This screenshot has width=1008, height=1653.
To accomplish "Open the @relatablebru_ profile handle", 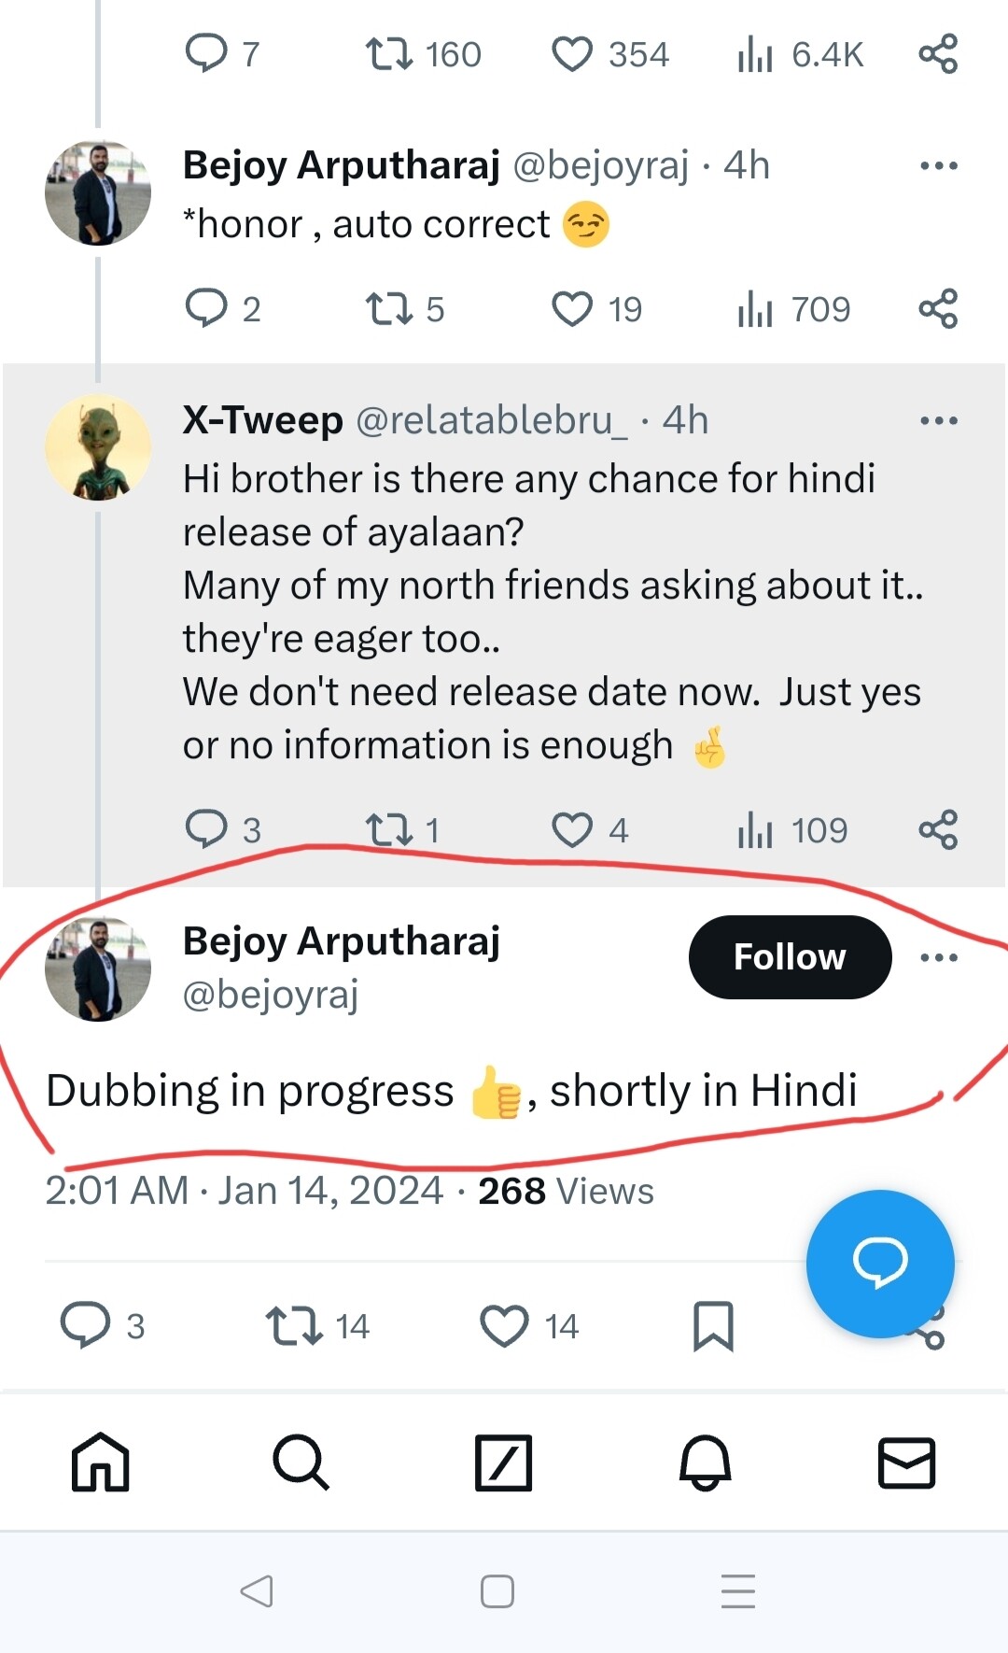I will point(492,420).
